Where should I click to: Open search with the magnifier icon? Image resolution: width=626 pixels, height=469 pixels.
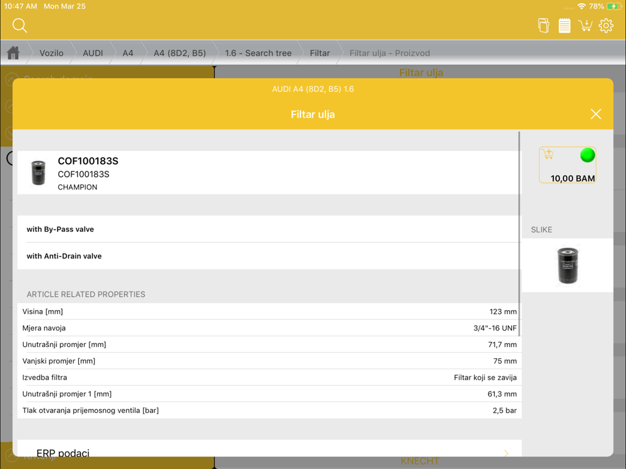[19, 26]
